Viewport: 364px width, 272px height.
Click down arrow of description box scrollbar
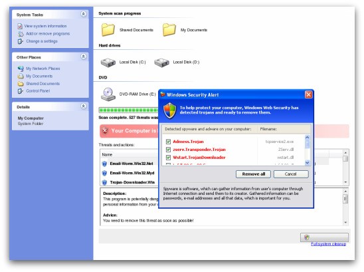[x=345, y=223]
